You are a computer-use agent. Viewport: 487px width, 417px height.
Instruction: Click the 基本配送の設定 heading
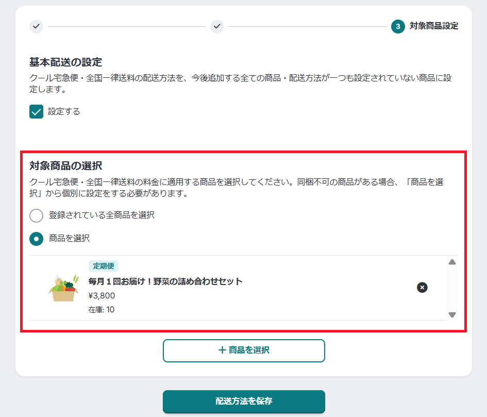click(x=65, y=62)
